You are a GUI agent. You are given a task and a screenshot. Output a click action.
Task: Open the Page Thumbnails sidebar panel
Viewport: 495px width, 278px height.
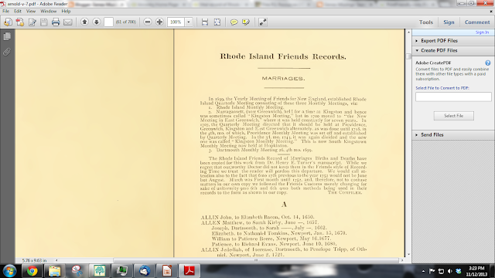7,36
